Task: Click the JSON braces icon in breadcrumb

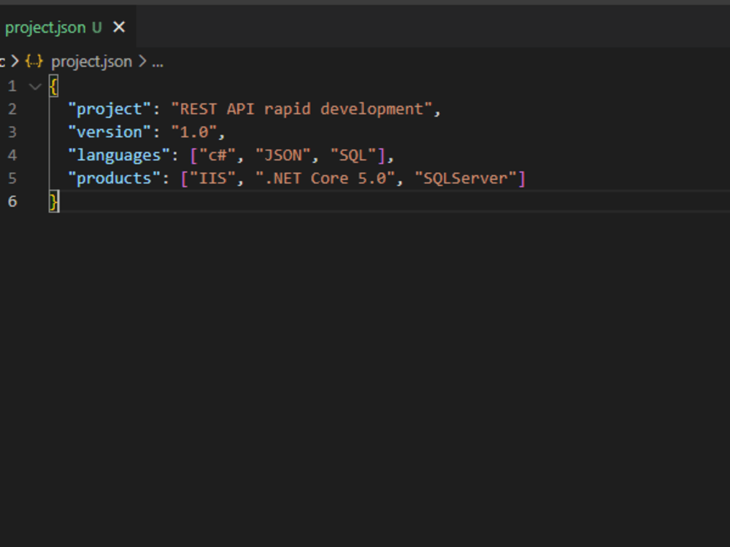Action: point(34,61)
